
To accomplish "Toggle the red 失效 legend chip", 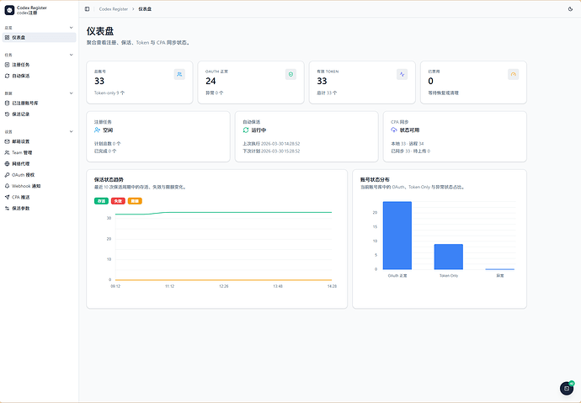I will click(118, 201).
